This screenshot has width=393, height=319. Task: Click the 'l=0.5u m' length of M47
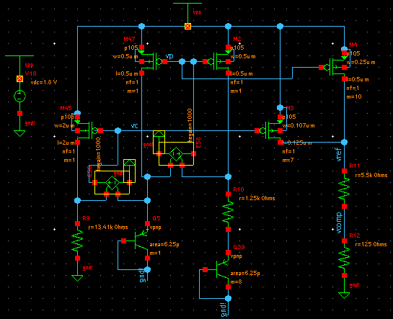[x=127, y=73]
